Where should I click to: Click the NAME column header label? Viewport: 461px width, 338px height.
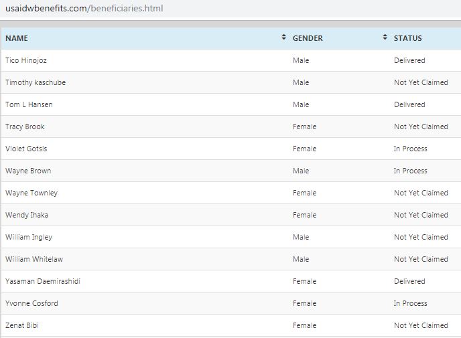pos(17,38)
